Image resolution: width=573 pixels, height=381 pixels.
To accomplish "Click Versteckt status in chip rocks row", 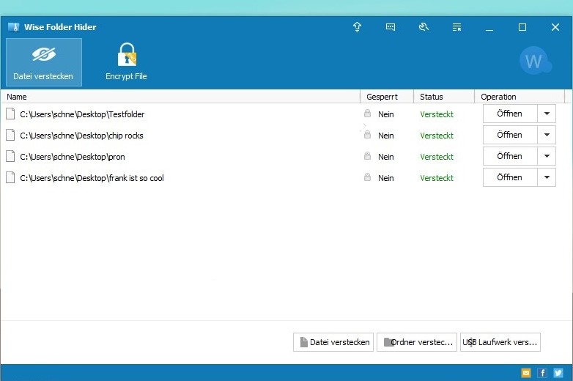I will [x=437, y=136].
